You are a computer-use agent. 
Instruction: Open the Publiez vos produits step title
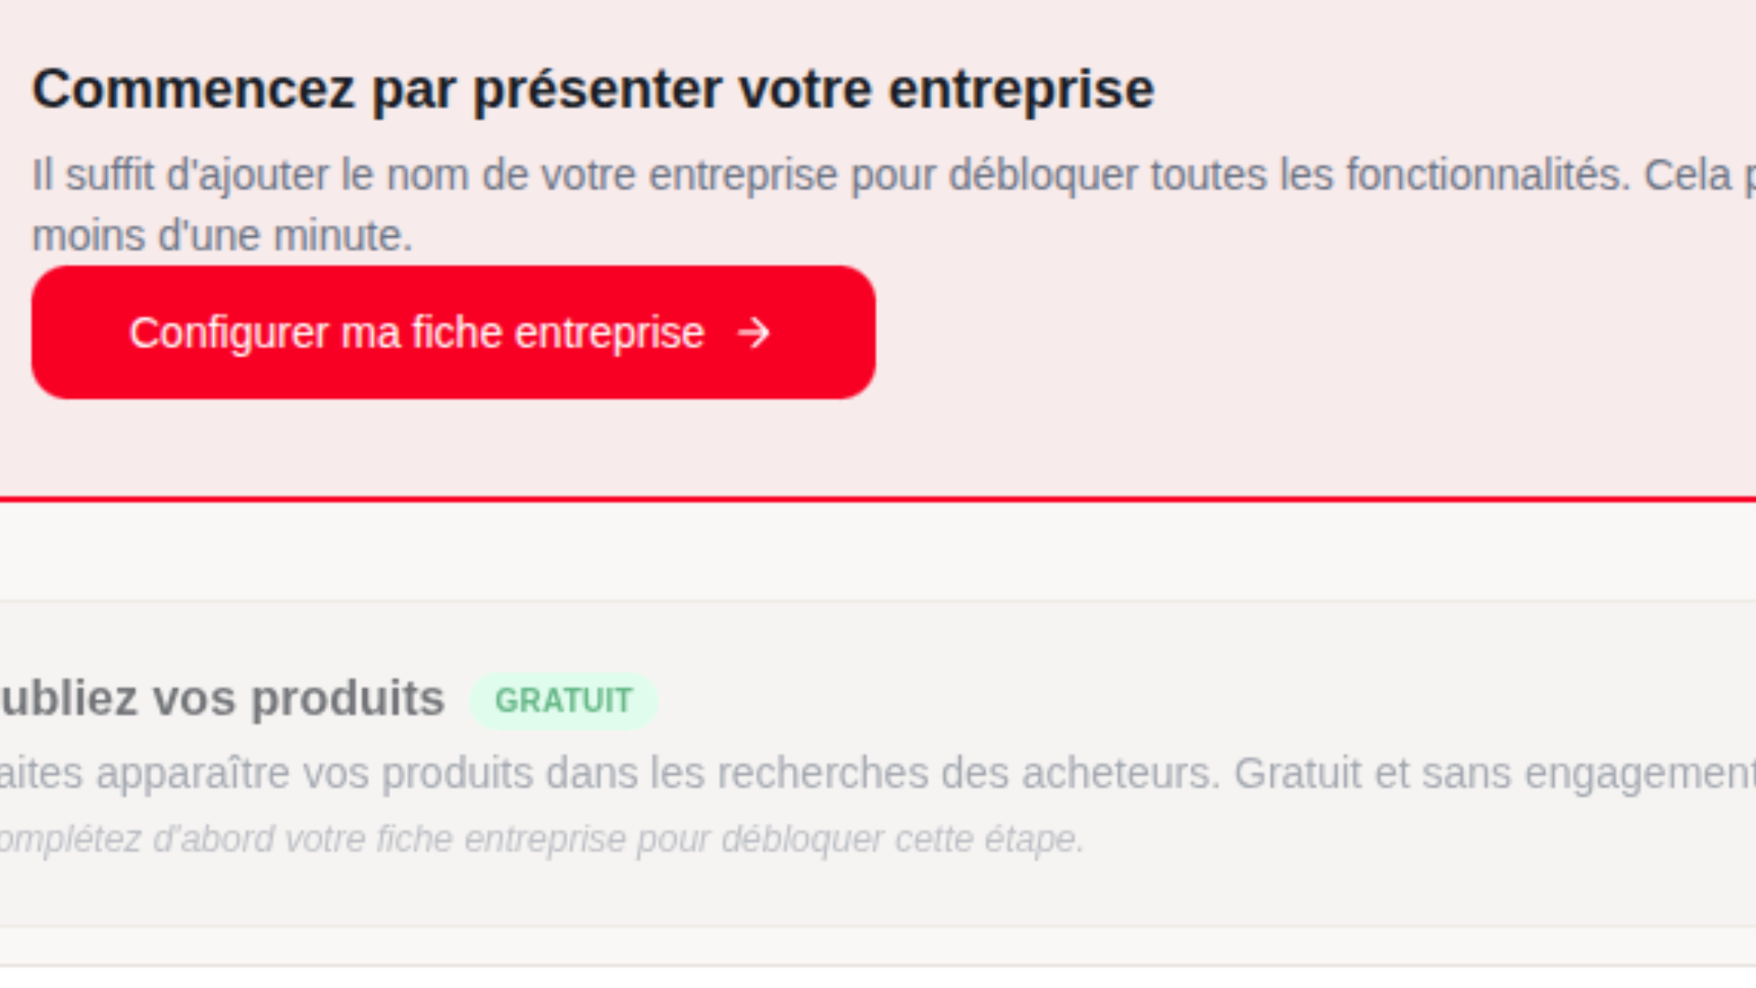pos(222,699)
